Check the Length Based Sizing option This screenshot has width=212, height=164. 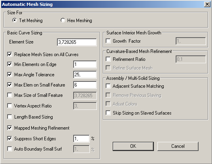(x=9, y=117)
